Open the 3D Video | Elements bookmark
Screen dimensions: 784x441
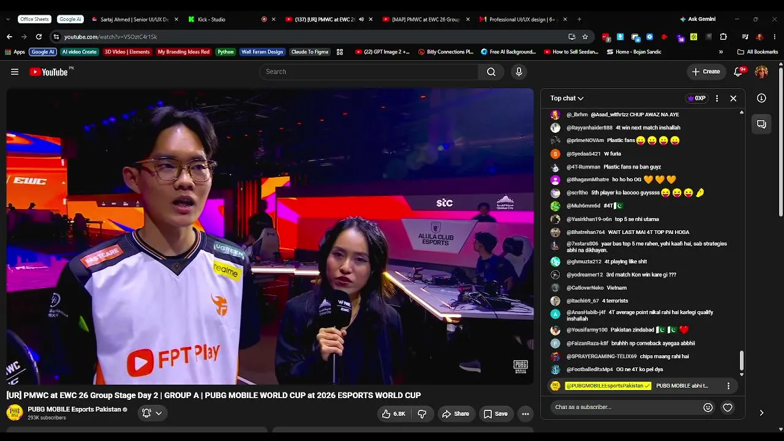(127, 52)
